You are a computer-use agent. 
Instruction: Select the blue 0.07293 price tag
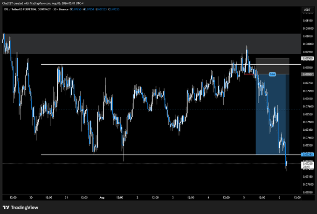pos(307,154)
